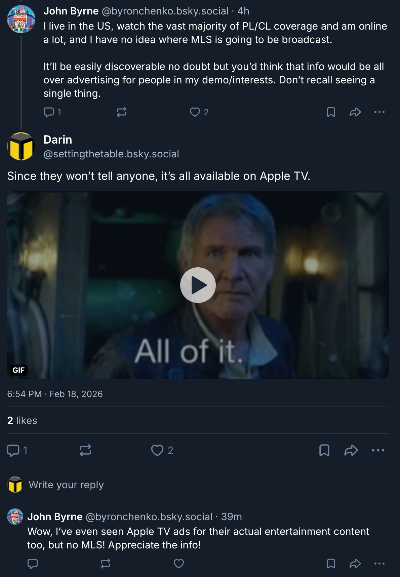Like John Byrne's 39m reply
The image size is (400, 577).
pyautogui.click(x=179, y=564)
